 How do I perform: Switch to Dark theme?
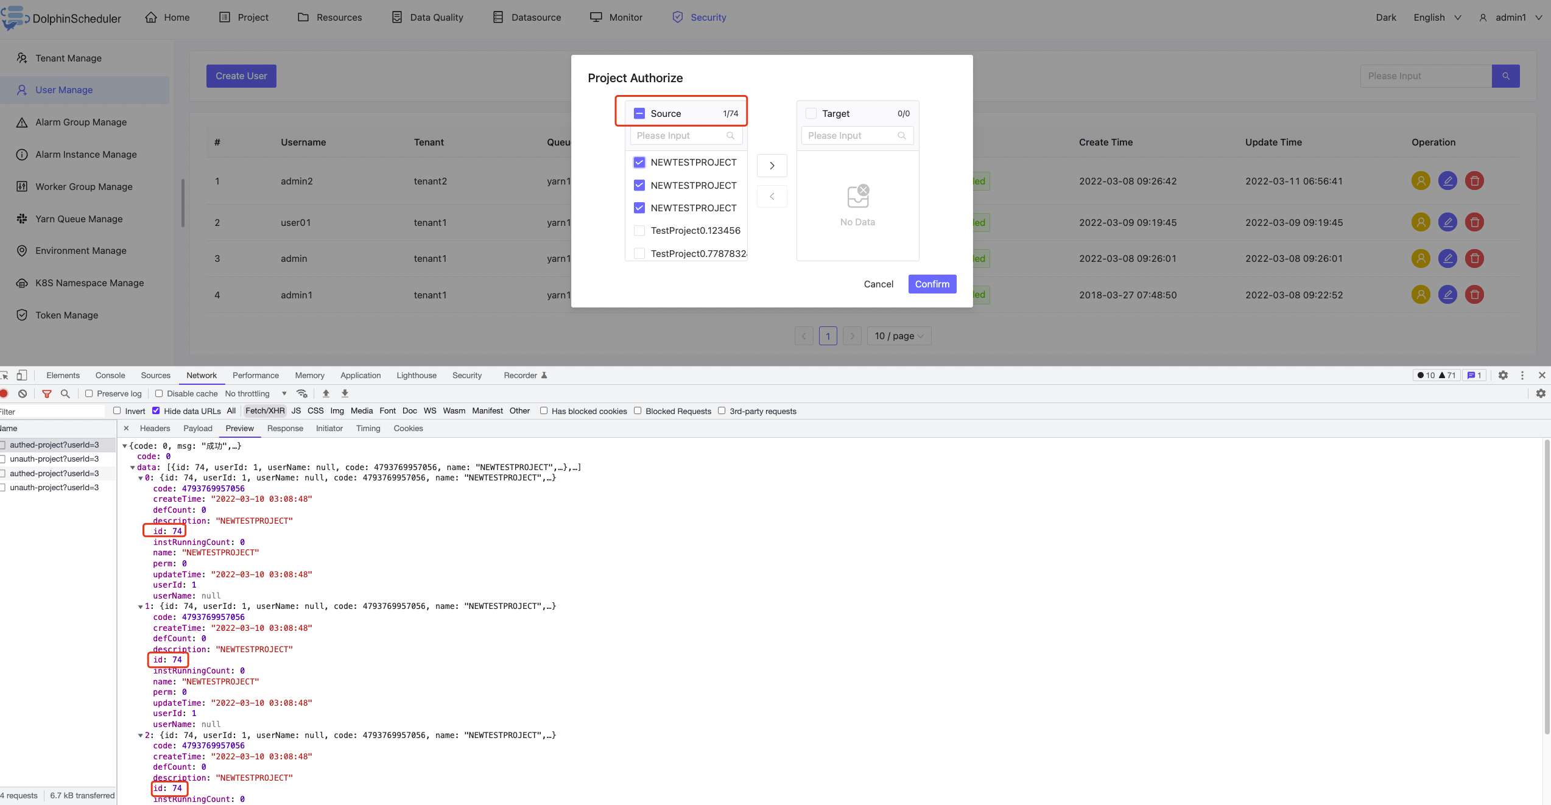click(x=1386, y=18)
